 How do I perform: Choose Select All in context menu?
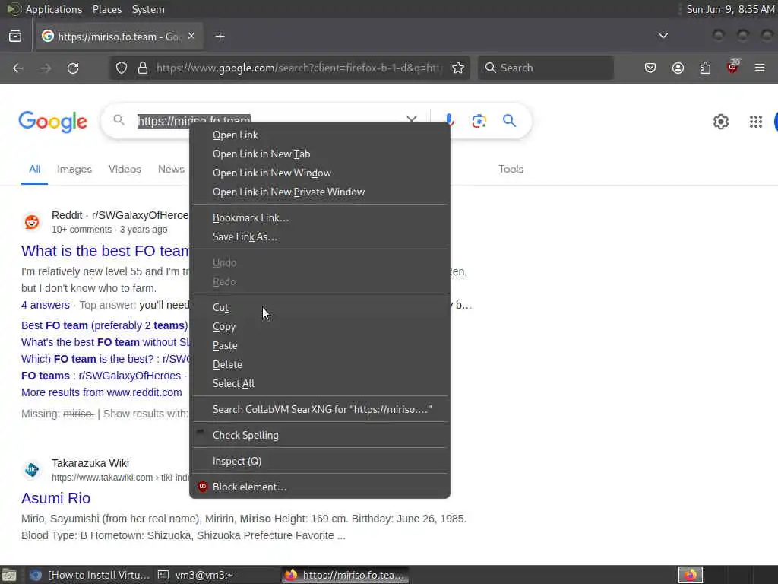[x=320, y=383]
